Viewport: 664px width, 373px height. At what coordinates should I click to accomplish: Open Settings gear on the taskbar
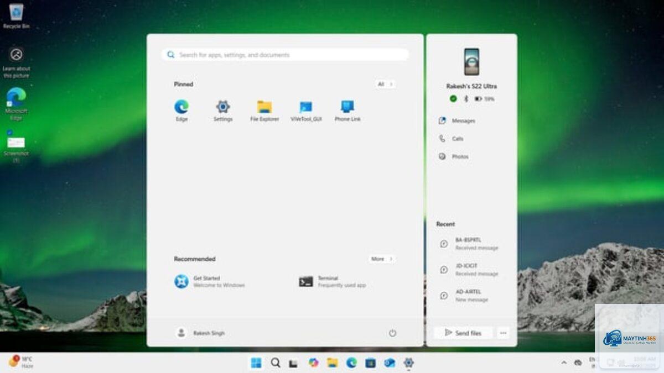tap(408, 363)
